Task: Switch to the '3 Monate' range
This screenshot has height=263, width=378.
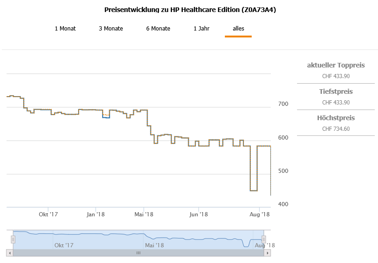Action: [111, 29]
